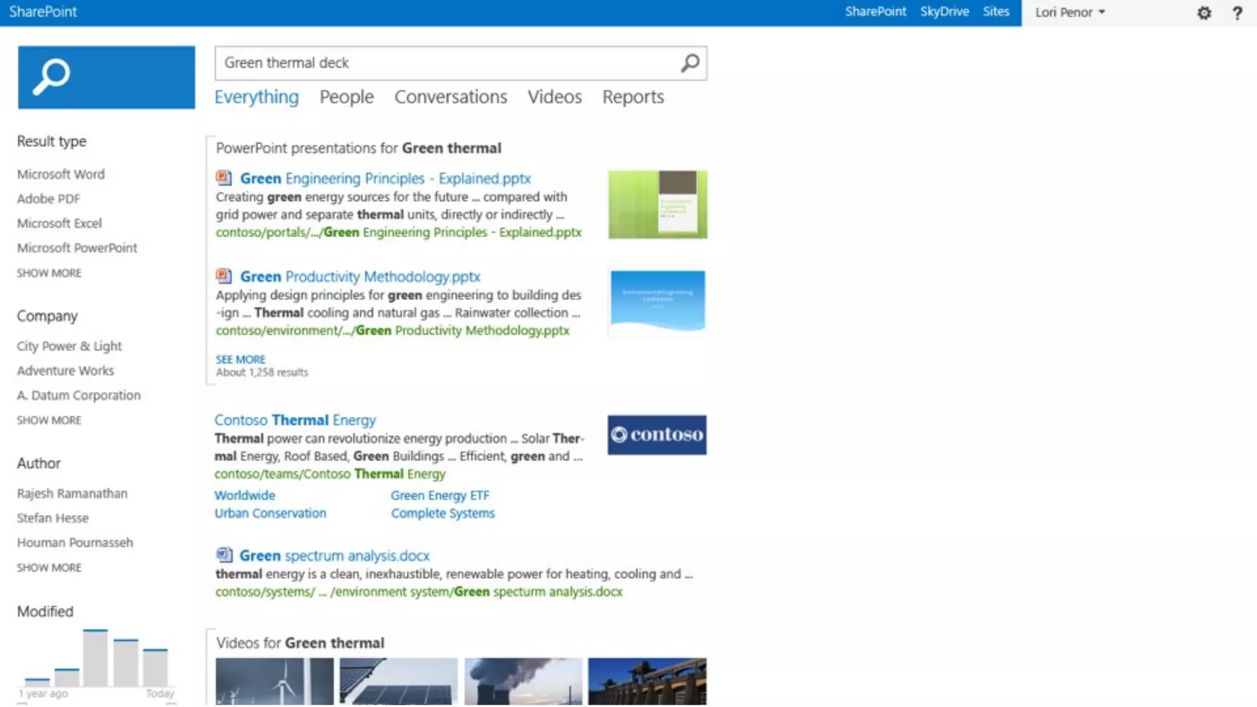Filter results by Microsoft PowerPoint
Screen dimensions: 1257x707
coord(77,248)
